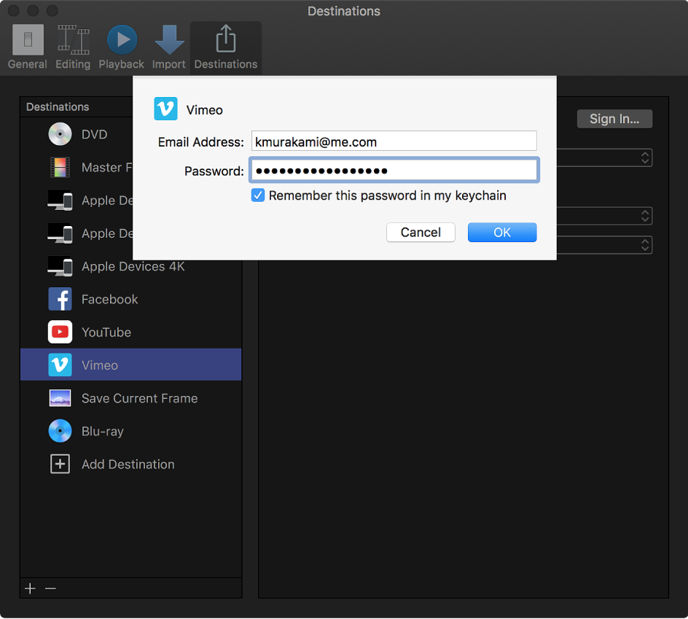This screenshot has width=688, height=619.
Task: Click the YouTube logo icon
Action: (60, 332)
